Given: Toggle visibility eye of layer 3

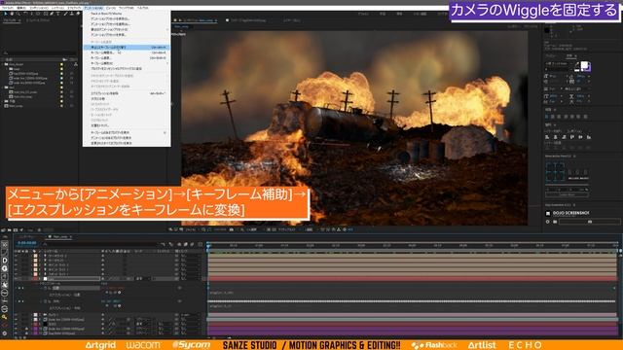Looking at the screenshot, I should click(17, 265).
